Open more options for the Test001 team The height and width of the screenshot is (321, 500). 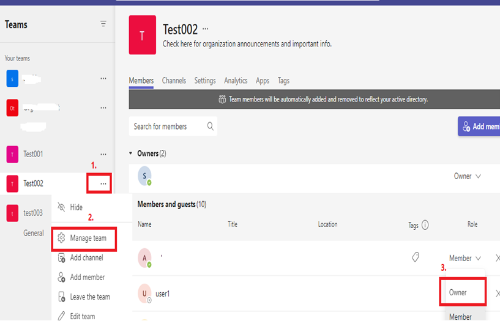tap(103, 155)
